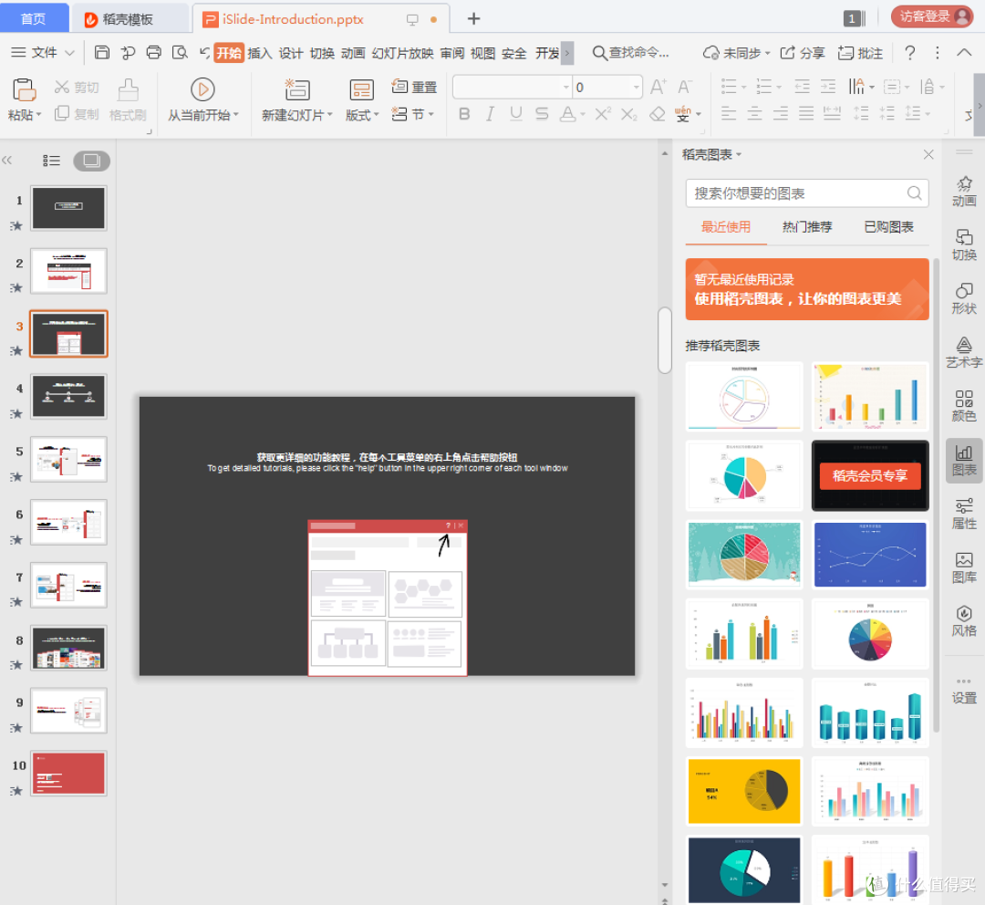Click the Guest Login (访客登录) button
Screen dimensions: 985x905
[932, 16]
